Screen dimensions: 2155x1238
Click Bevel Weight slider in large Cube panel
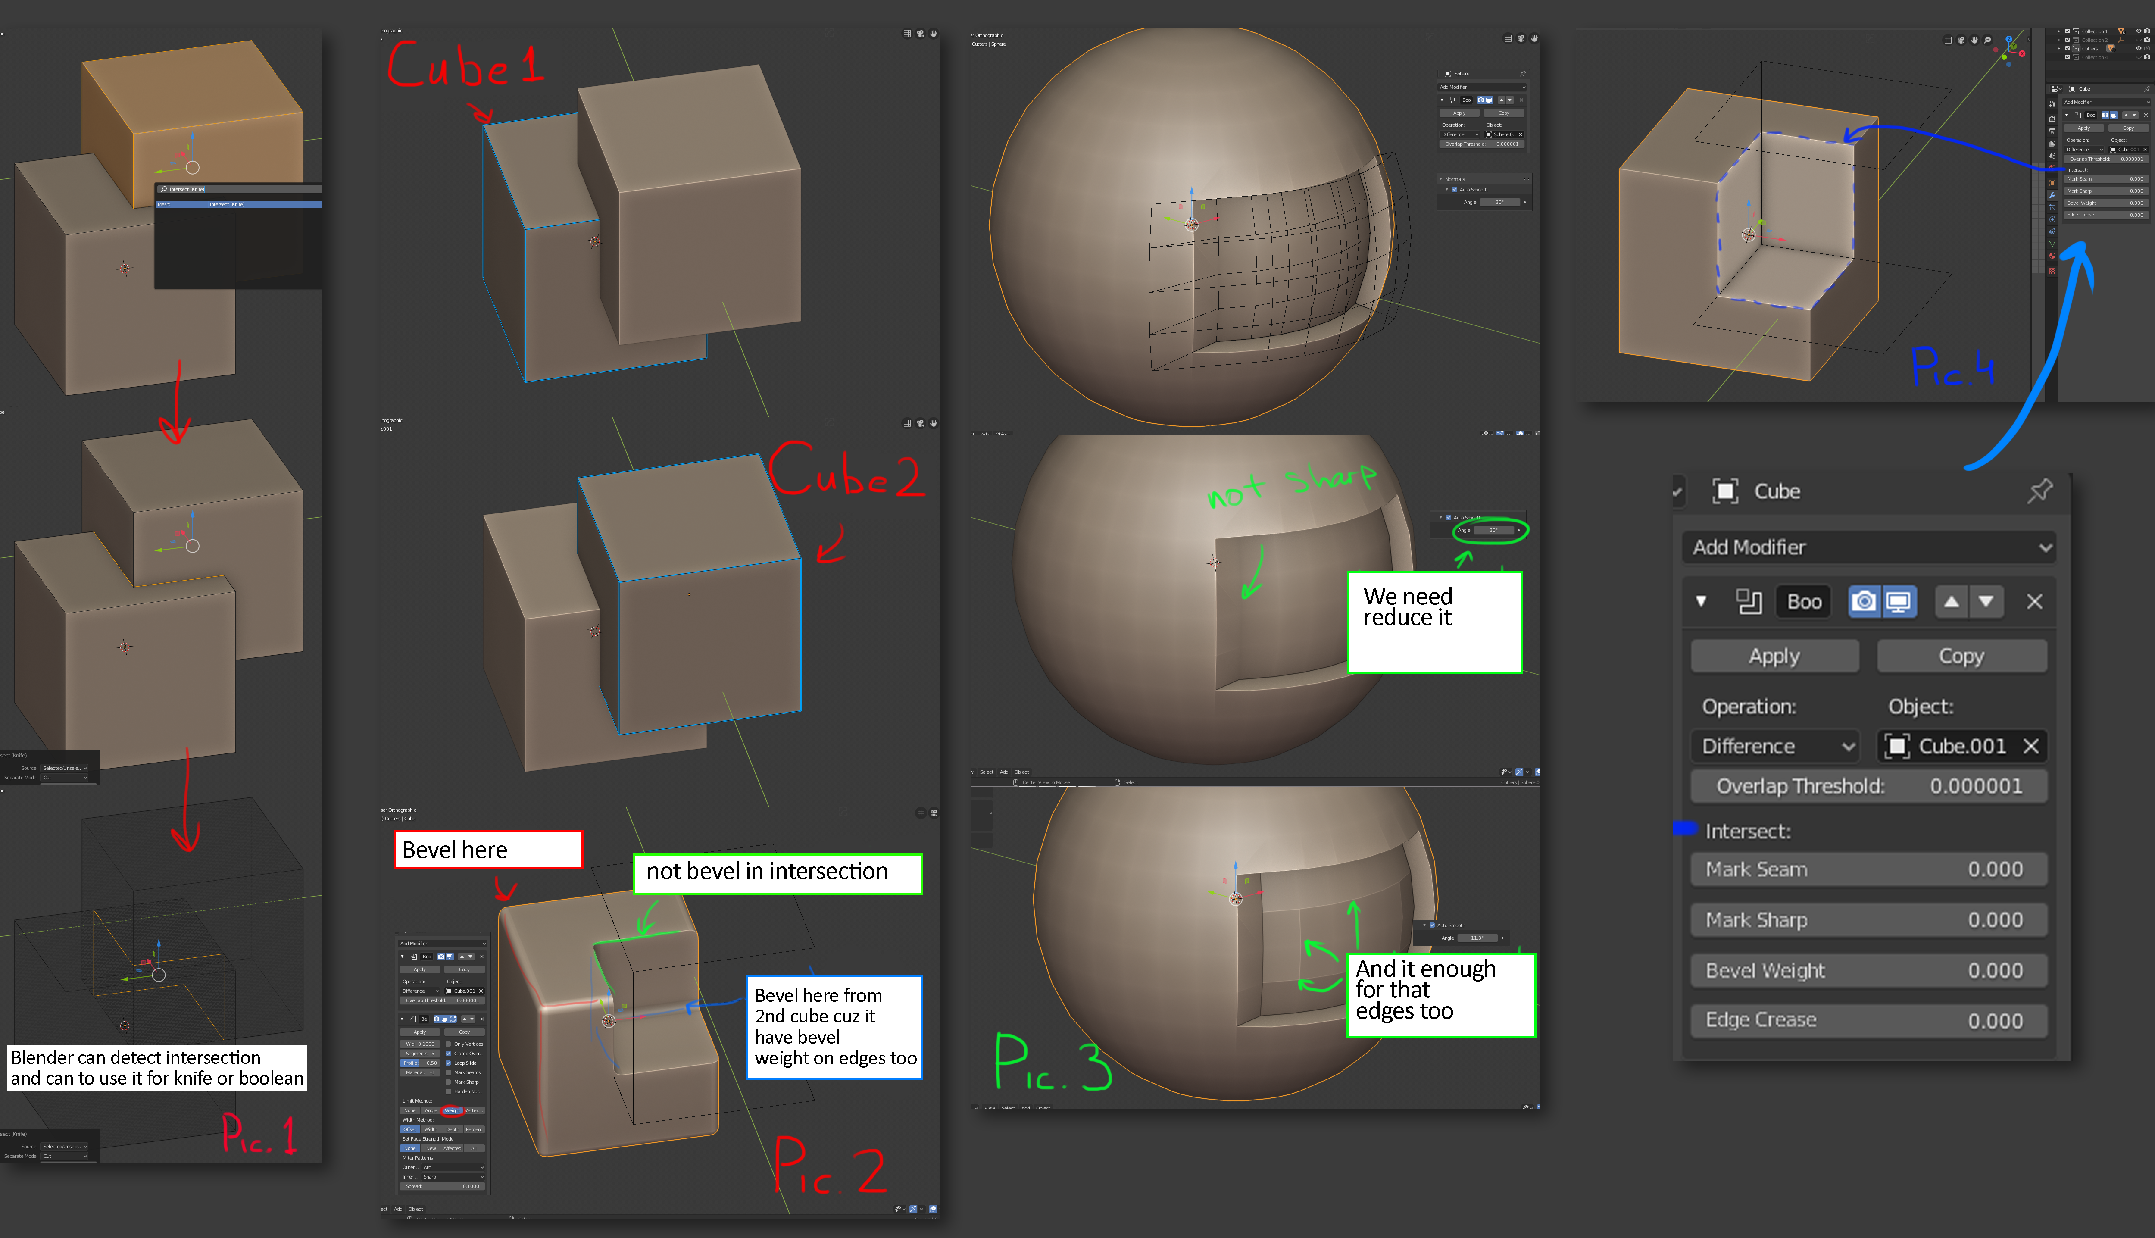coord(1869,970)
